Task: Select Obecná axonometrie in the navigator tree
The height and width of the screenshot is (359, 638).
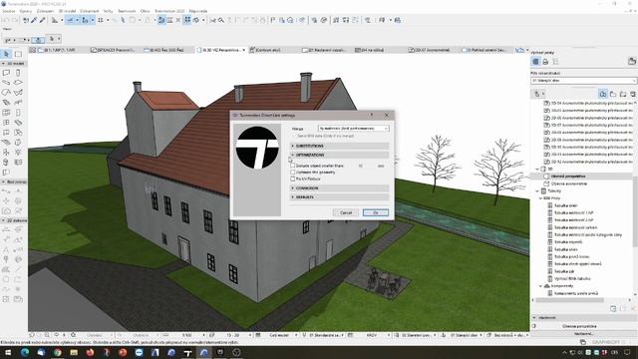Action: pos(569,183)
